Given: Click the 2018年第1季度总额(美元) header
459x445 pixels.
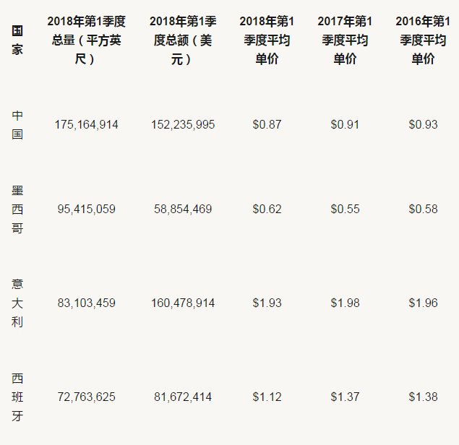Looking at the screenshot, I should coord(183,40).
